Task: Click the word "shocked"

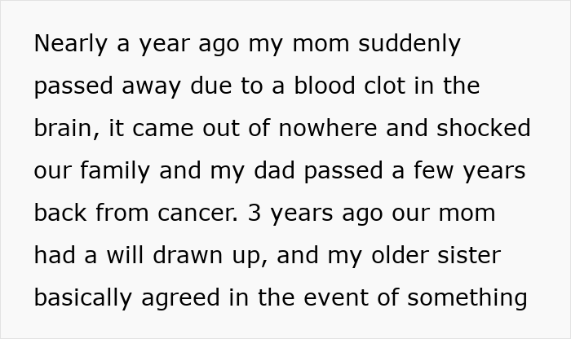Action: [x=484, y=128]
